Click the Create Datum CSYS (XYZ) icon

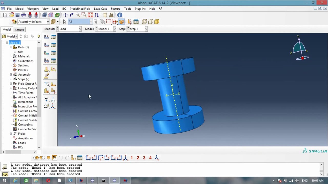[x=47, y=99]
